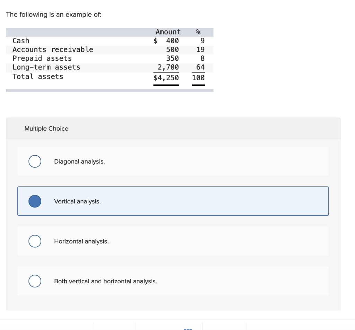
Task: Click the Multiple Choice heading
Action: (46, 129)
